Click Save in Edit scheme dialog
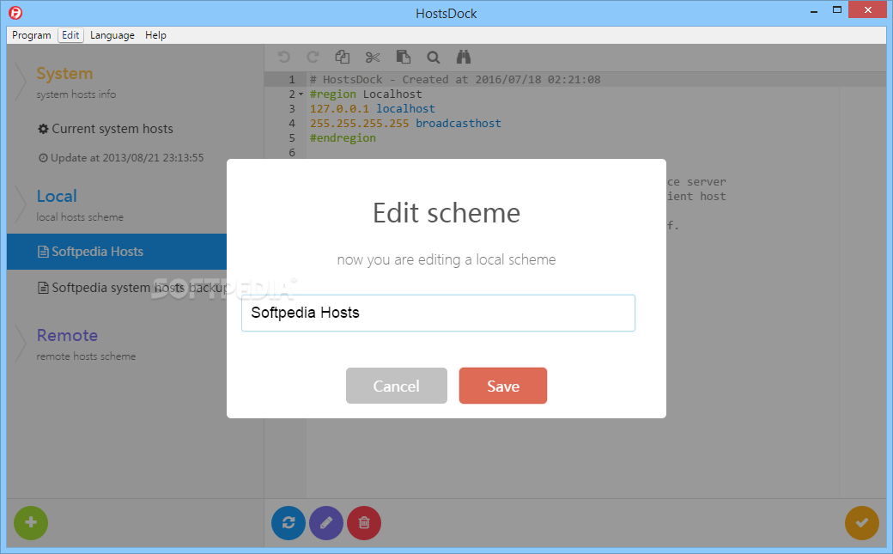Image resolution: width=893 pixels, height=554 pixels. 503,386
